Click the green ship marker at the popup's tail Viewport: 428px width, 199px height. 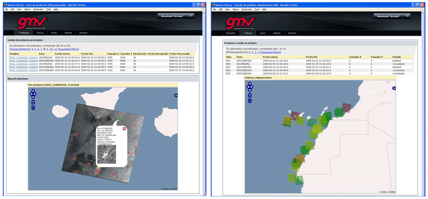coord(120,119)
